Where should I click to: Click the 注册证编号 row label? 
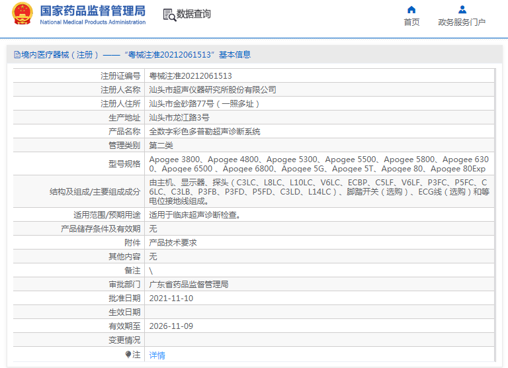[120, 76]
